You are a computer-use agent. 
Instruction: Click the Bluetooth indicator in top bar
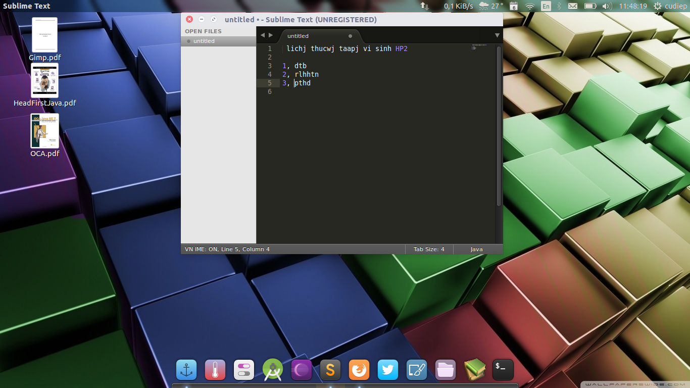[559, 6]
